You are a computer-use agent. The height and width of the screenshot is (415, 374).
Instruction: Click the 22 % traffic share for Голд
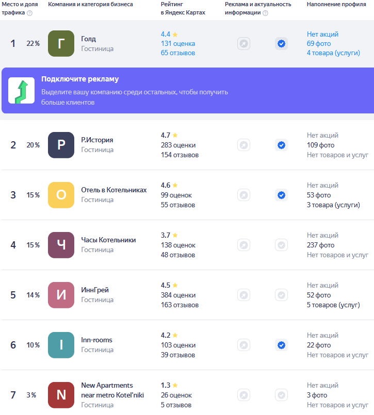click(x=33, y=44)
